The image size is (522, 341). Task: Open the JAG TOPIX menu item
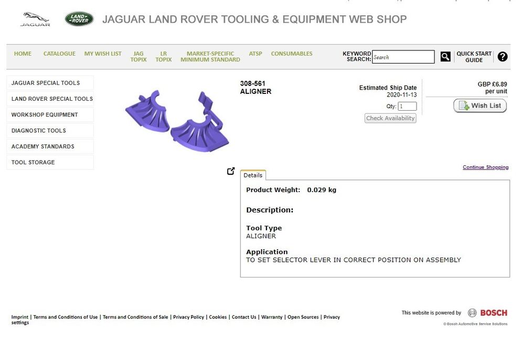coord(139,57)
